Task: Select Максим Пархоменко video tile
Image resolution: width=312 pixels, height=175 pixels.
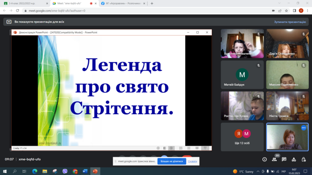Action: (287, 74)
